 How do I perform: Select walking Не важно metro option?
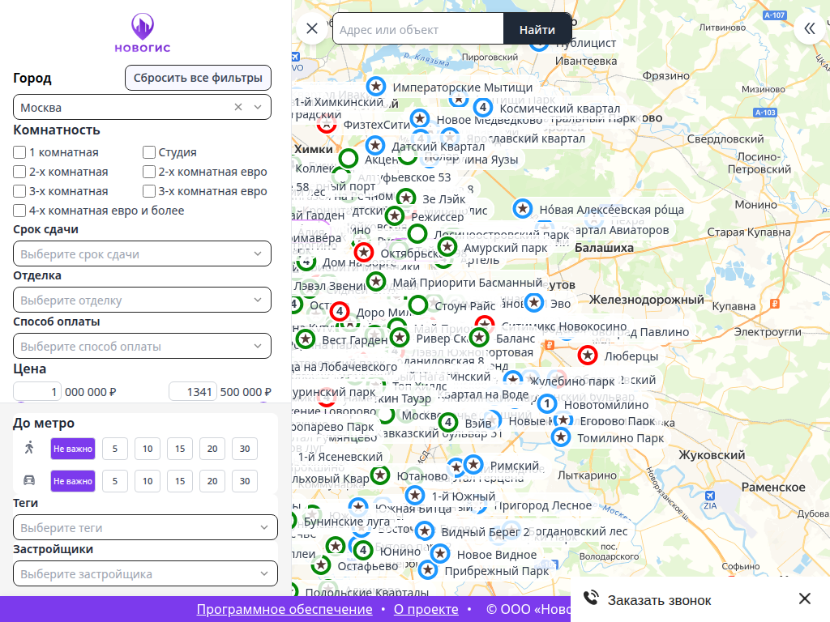(x=73, y=449)
